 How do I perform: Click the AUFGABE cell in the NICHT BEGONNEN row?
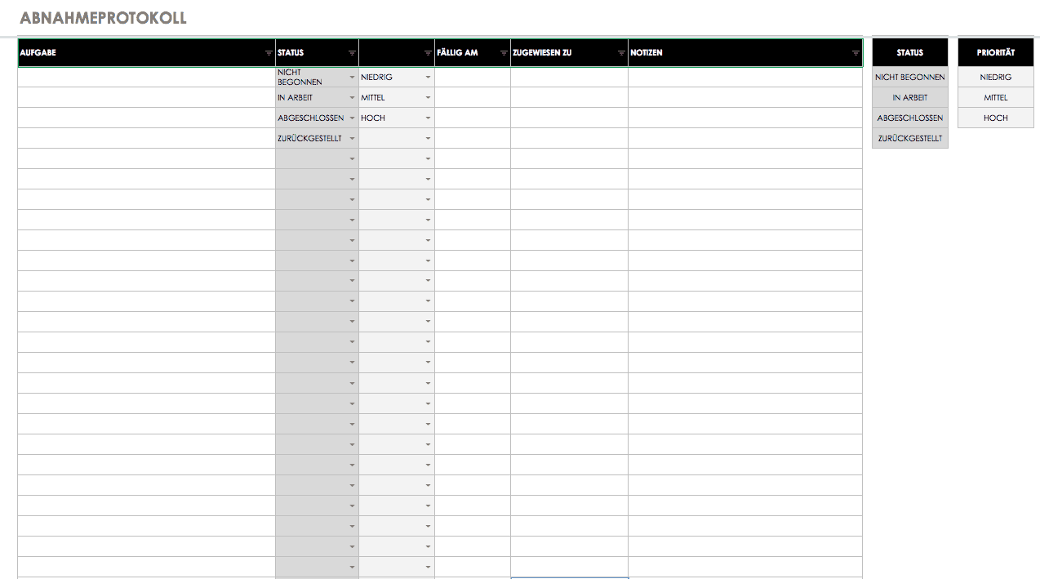click(x=147, y=78)
